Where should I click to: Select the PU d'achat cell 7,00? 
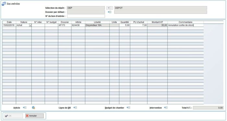point(139,25)
